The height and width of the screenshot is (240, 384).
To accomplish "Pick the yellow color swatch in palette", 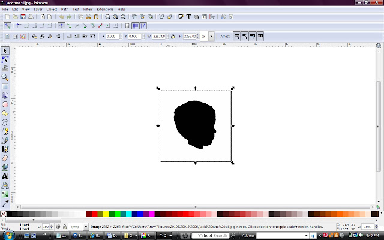I will [106, 214].
